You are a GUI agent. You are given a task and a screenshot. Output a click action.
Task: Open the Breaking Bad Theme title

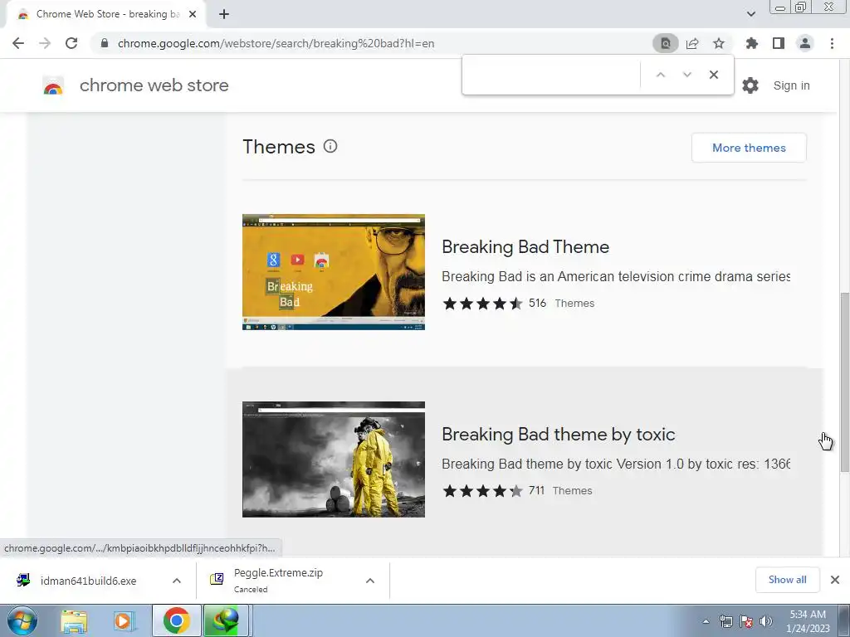[x=525, y=247]
